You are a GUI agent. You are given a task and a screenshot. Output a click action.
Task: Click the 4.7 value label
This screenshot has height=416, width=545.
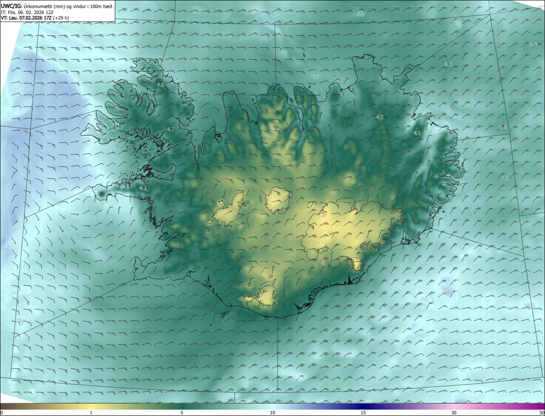coord(171,129)
